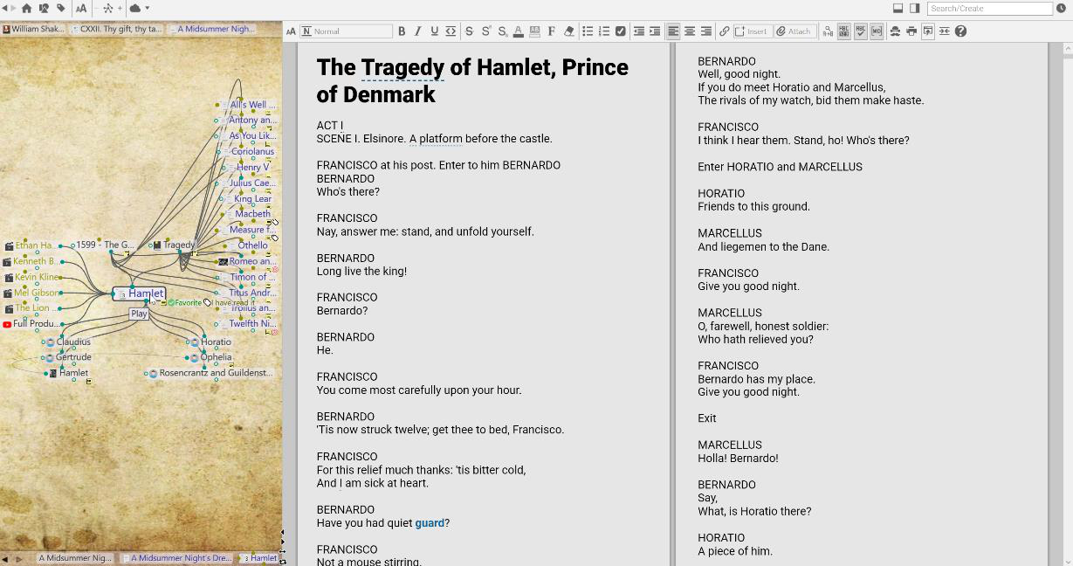
Task: Select the CXXII. Thy gift pin tab
Action: [116, 29]
